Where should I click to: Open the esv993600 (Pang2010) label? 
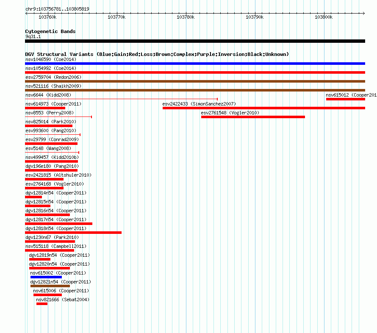[x=51, y=130]
